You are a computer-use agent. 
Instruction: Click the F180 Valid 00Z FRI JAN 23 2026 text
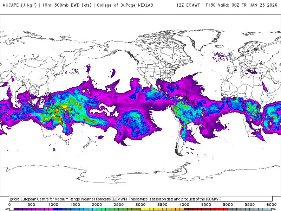pos(241,5)
